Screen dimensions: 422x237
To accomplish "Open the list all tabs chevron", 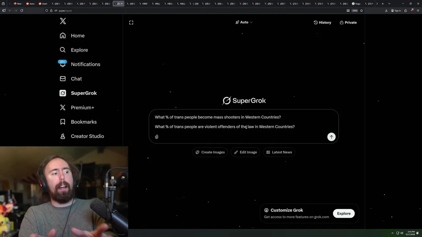I will click(389, 4).
